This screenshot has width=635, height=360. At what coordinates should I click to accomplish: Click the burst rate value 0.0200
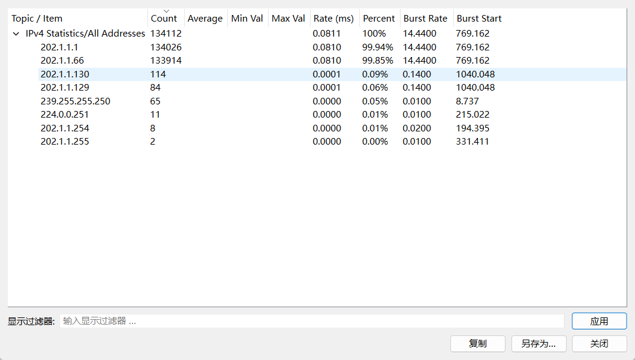pos(417,128)
